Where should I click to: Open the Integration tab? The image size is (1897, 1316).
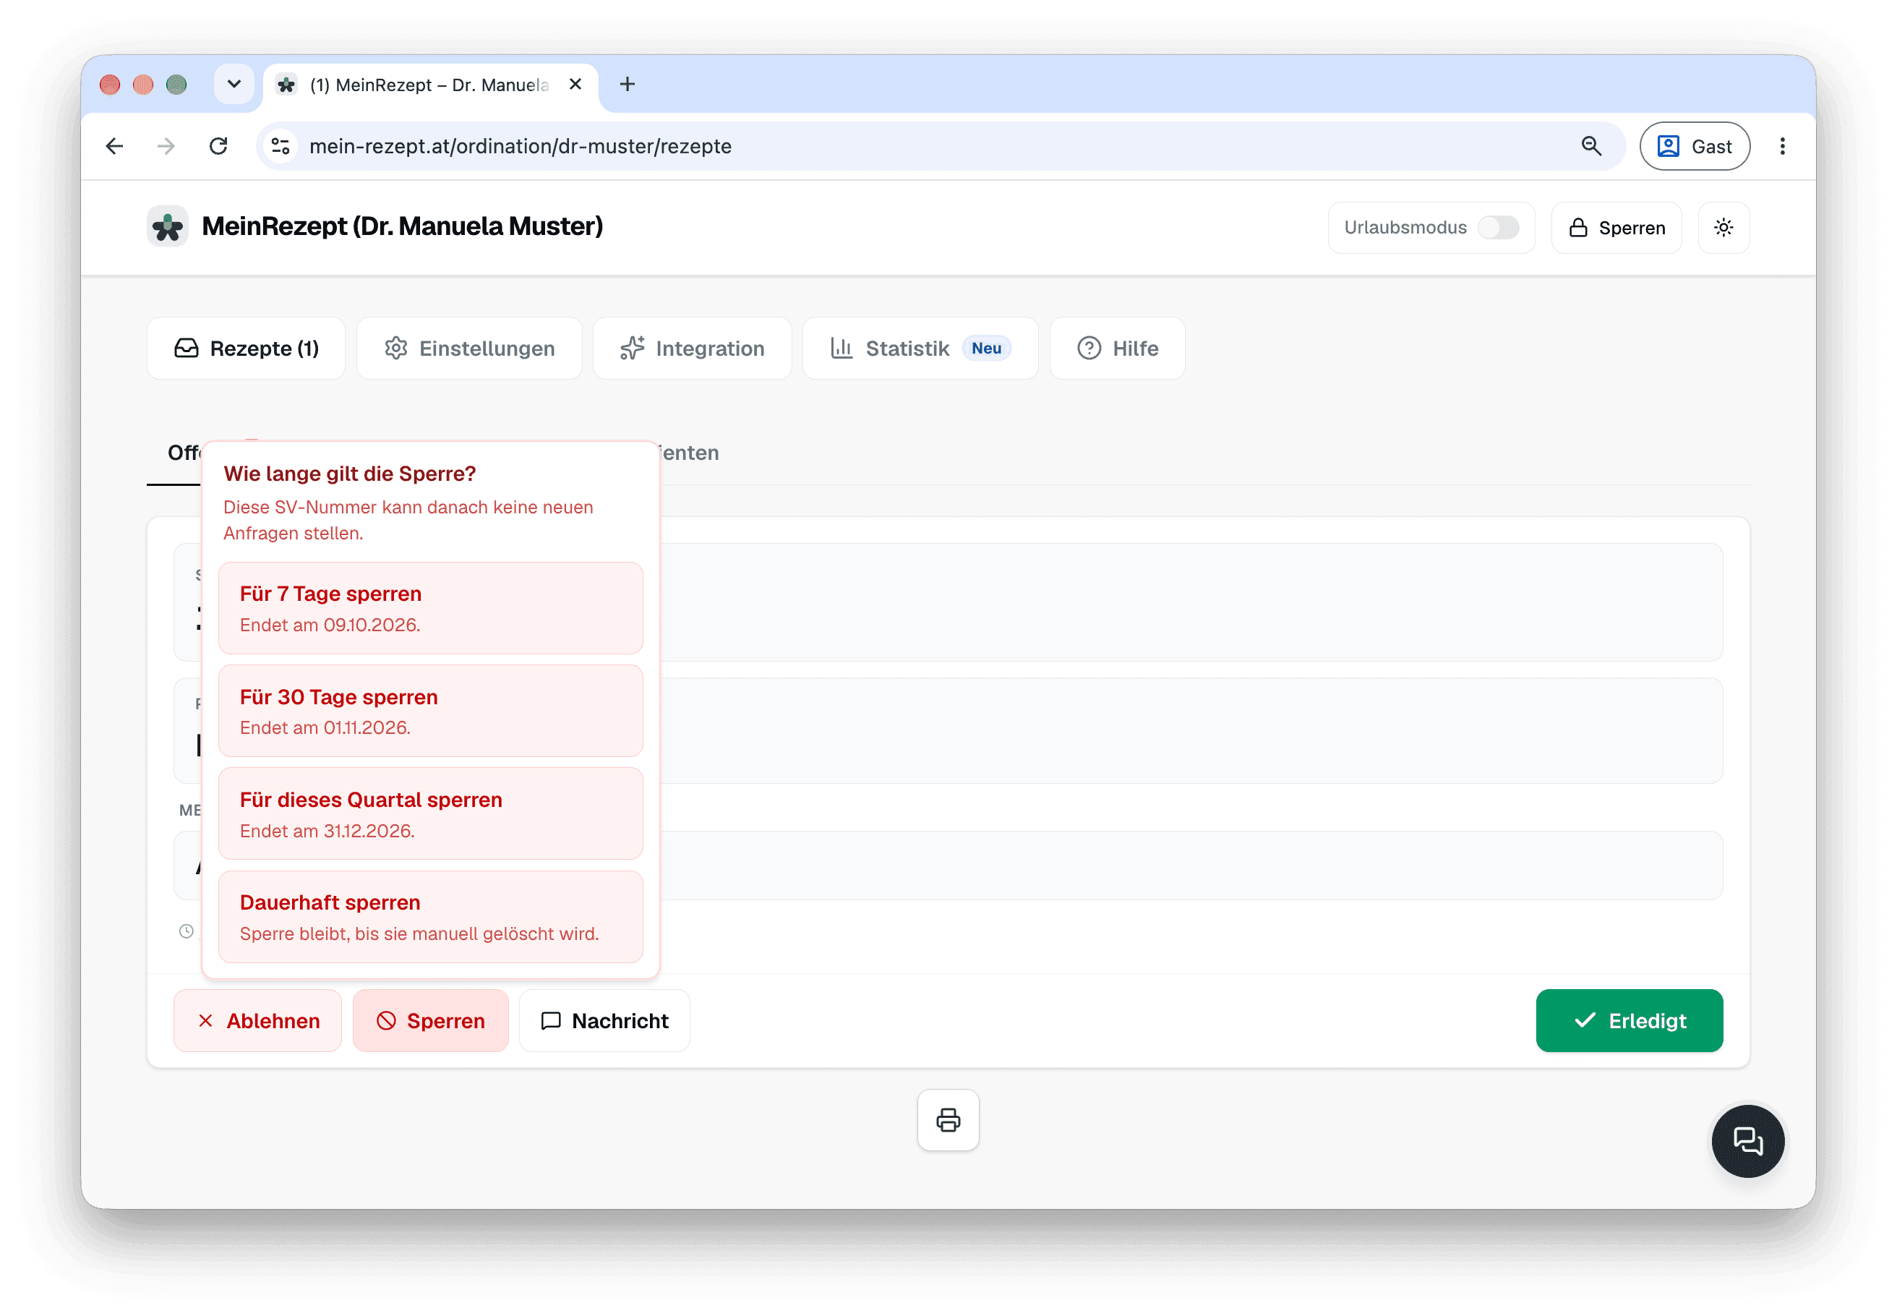coord(692,348)
